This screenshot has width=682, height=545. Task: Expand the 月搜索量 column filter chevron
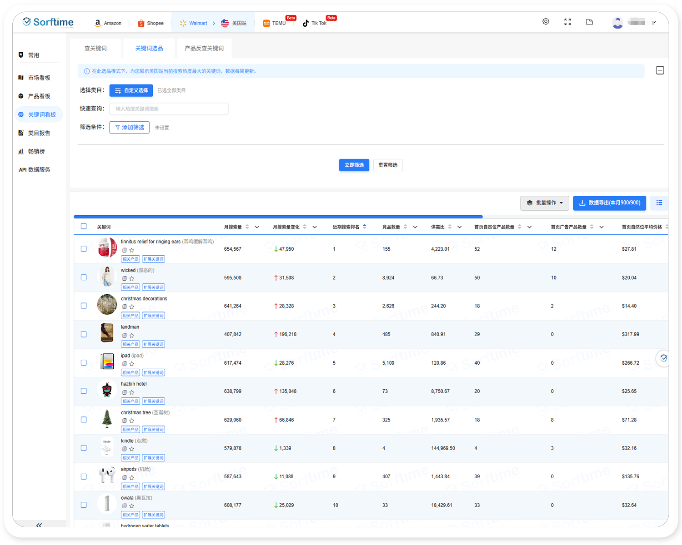257,227
